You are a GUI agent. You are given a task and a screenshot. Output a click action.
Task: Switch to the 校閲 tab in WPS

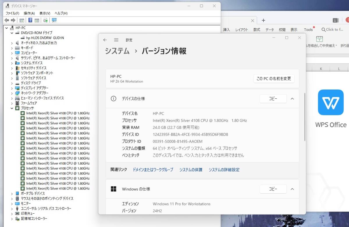(282, 30)
